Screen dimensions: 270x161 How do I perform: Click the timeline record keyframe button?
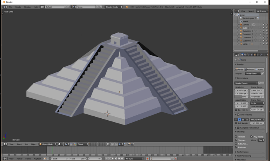click(148, 159)
